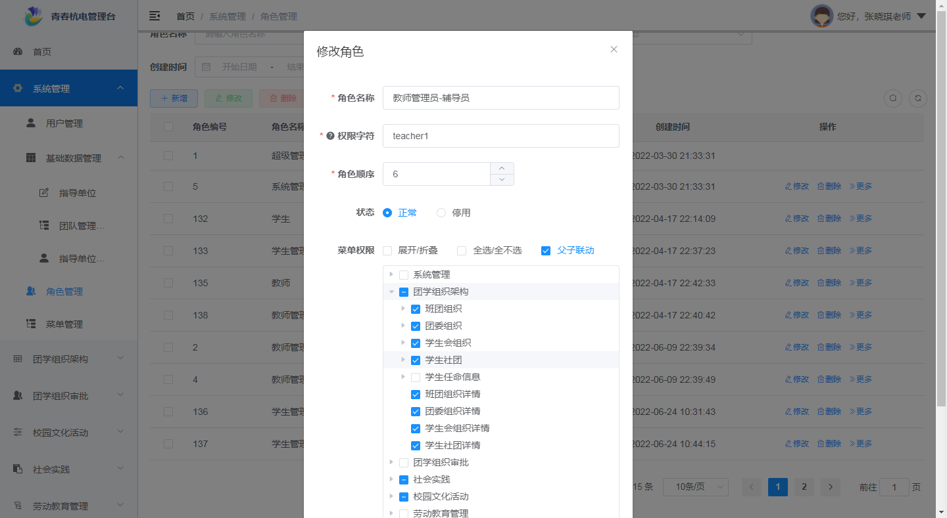Click the tree icon beside 团队管理

44,226
